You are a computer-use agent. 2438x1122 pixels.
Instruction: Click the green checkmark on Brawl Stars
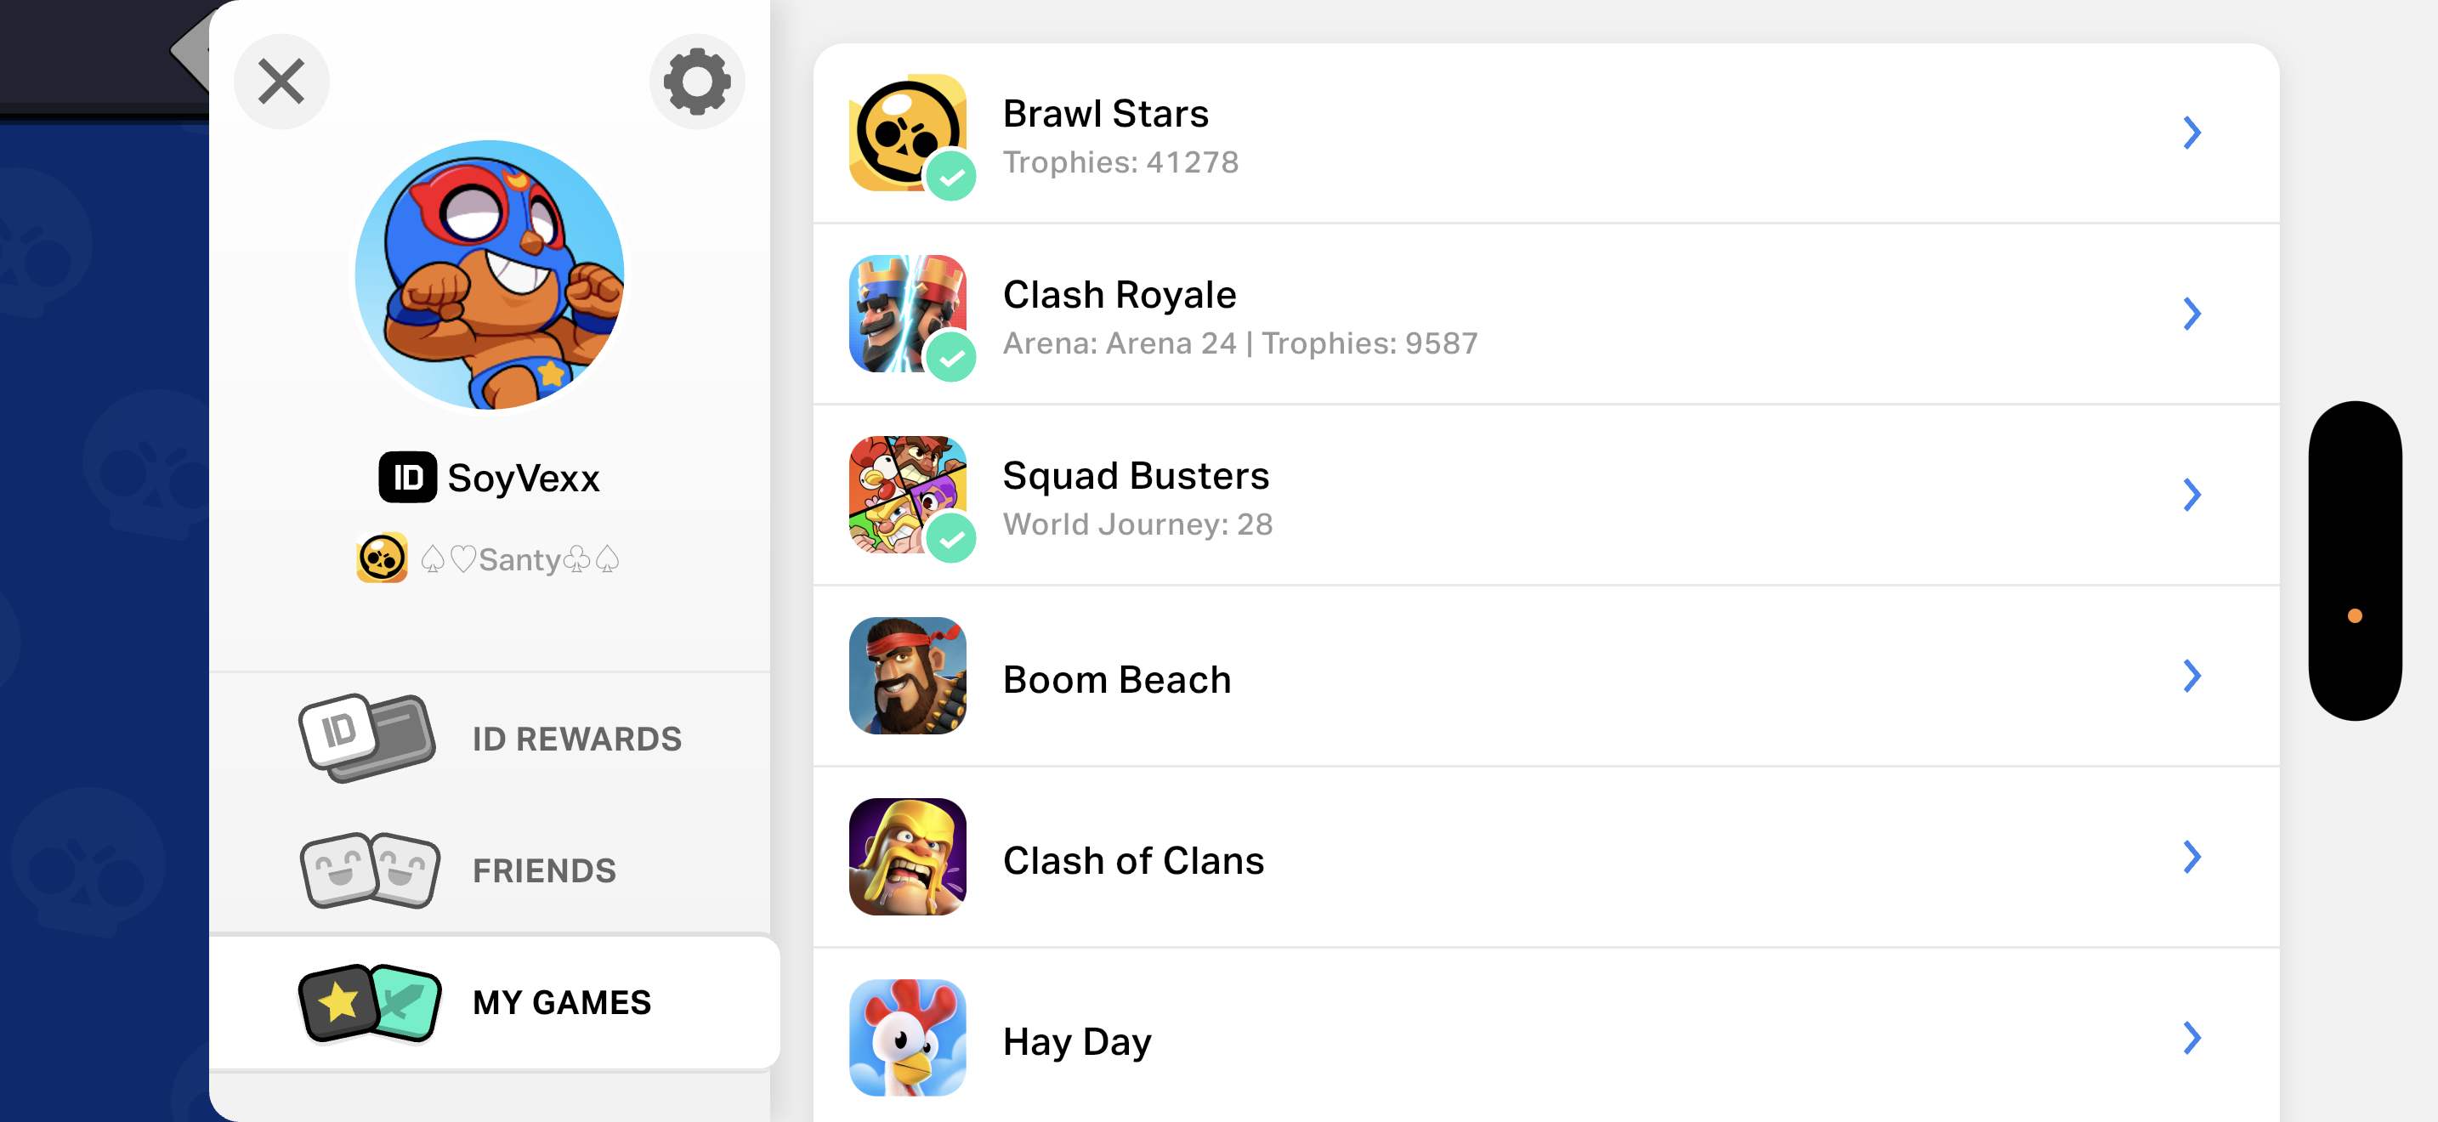click(950, 176)
